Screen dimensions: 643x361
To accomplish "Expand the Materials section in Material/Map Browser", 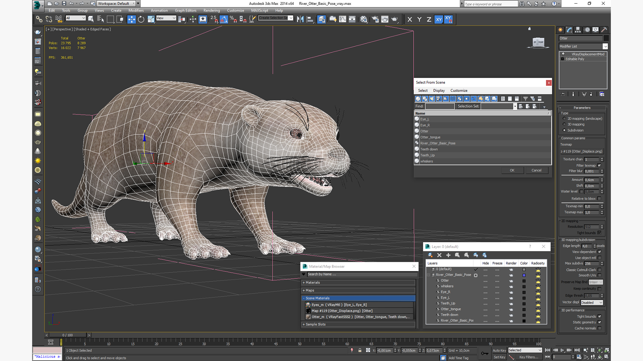I will 358,283.
